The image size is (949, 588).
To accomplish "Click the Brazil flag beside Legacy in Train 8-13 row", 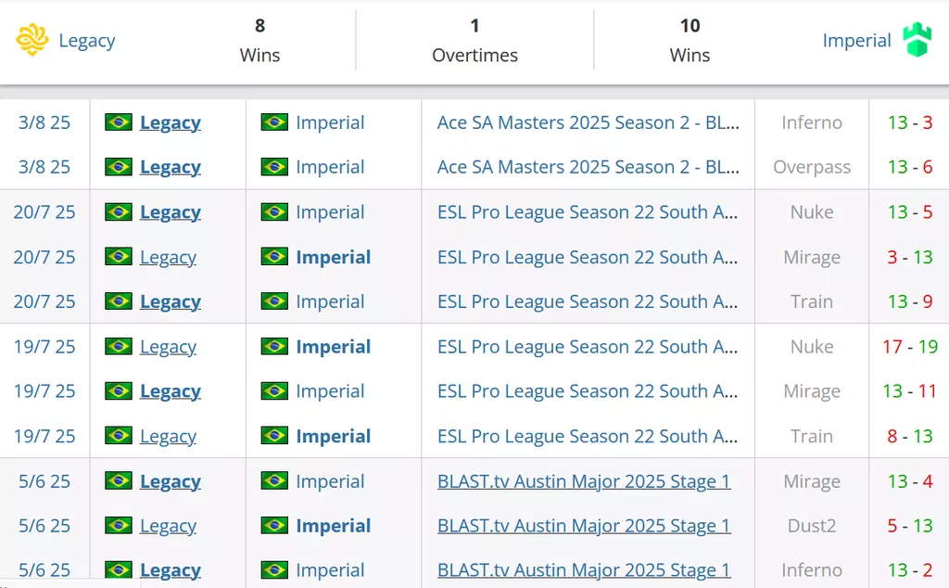I will pyautogui.click(x=119, y=435).
